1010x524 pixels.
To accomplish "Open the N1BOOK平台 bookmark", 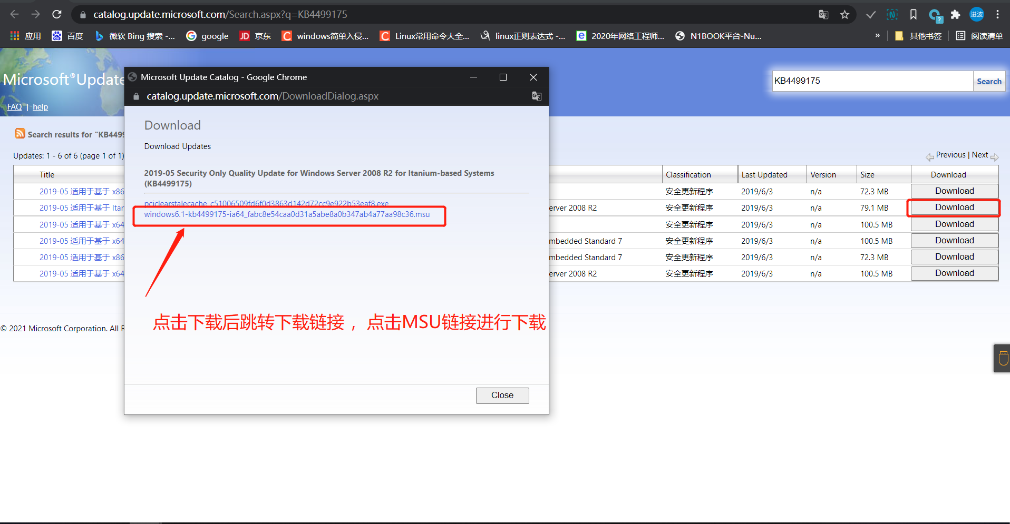I will [x=718, y=36].
